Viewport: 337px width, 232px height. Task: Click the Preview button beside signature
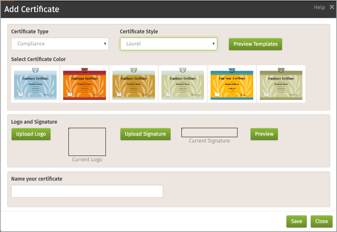tap(264, 134)
